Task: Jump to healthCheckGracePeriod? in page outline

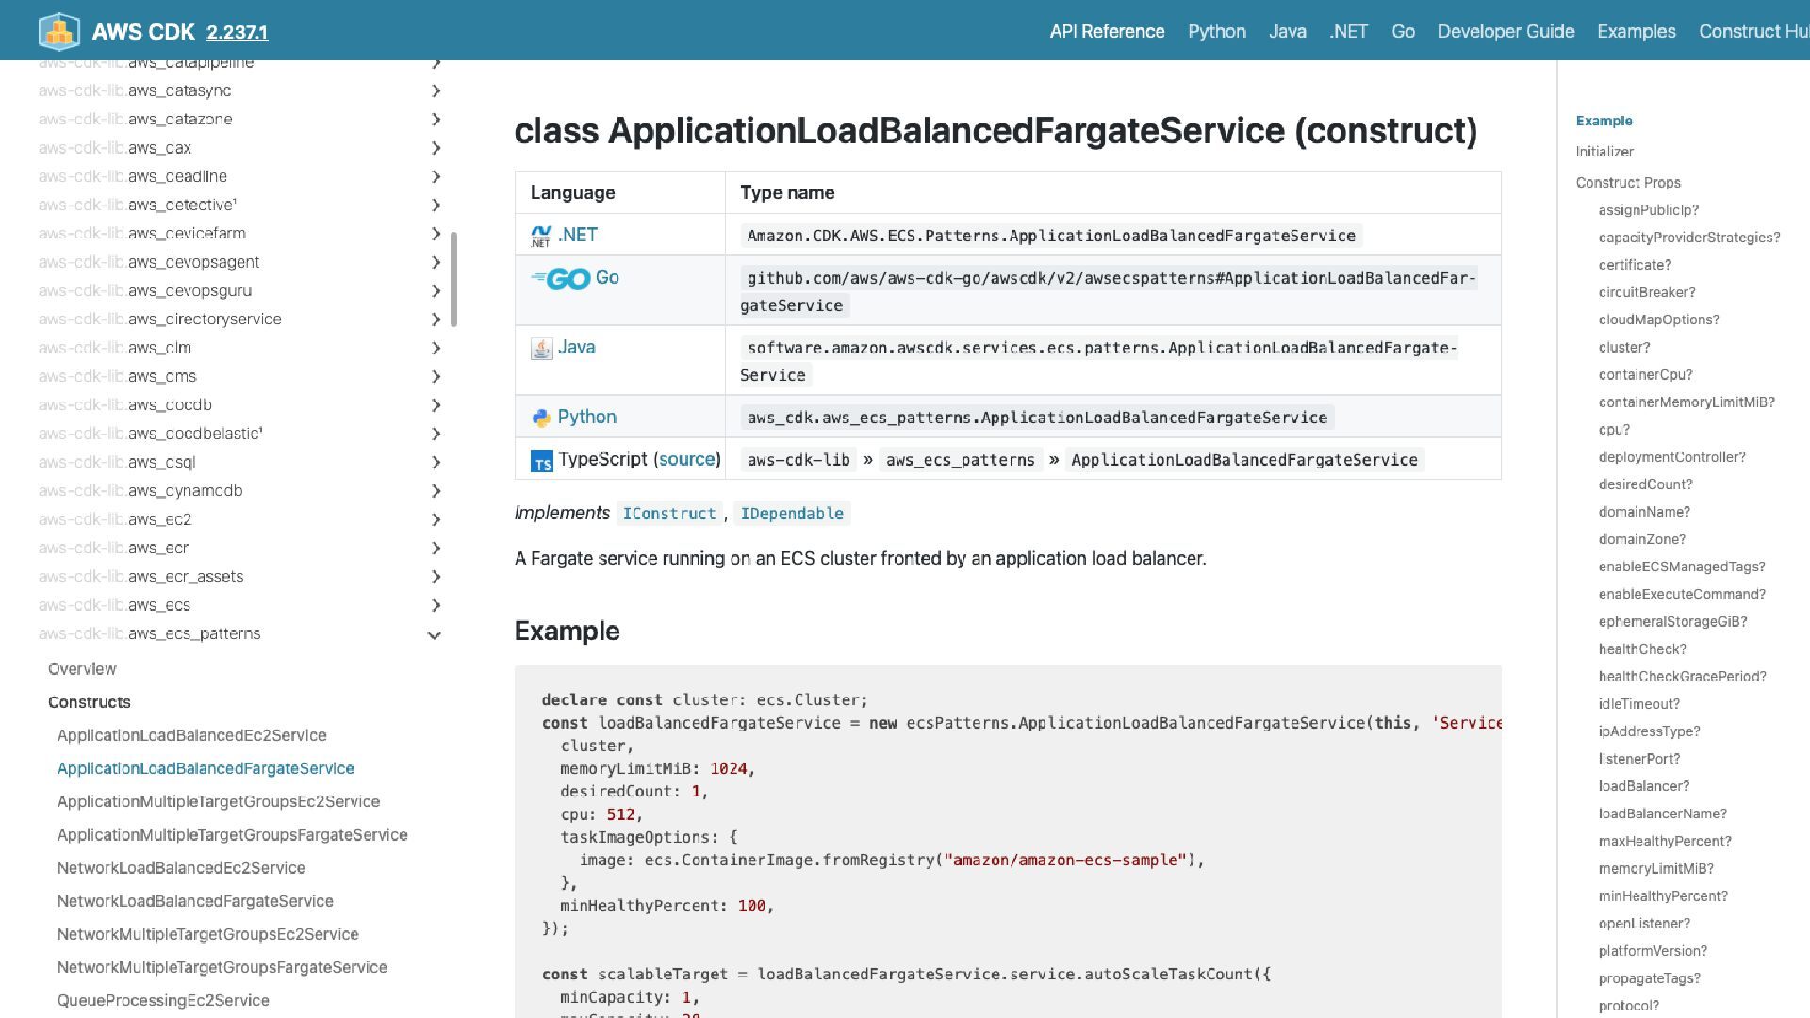Action: pos(1682,677)
